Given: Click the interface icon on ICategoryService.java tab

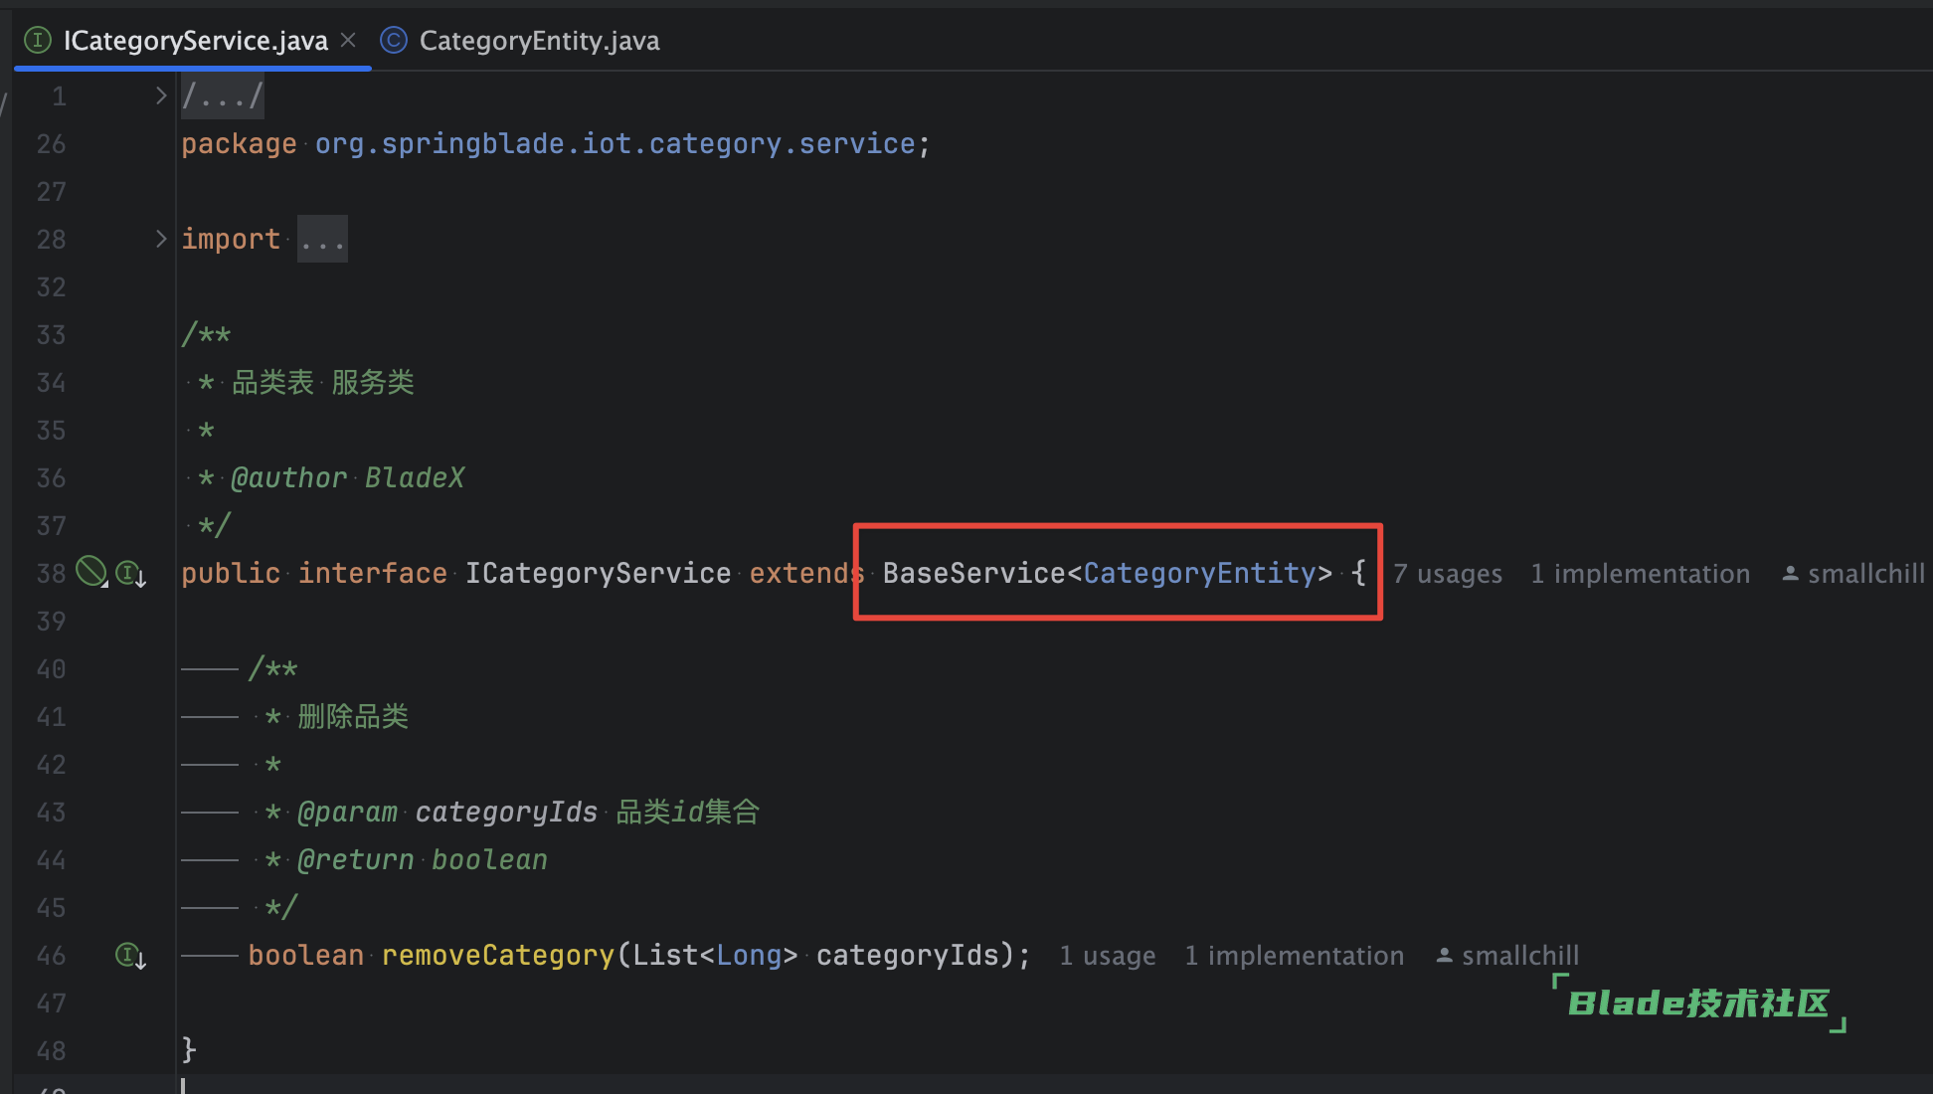Looking at the screenshot, I should [x=37, y=40].
